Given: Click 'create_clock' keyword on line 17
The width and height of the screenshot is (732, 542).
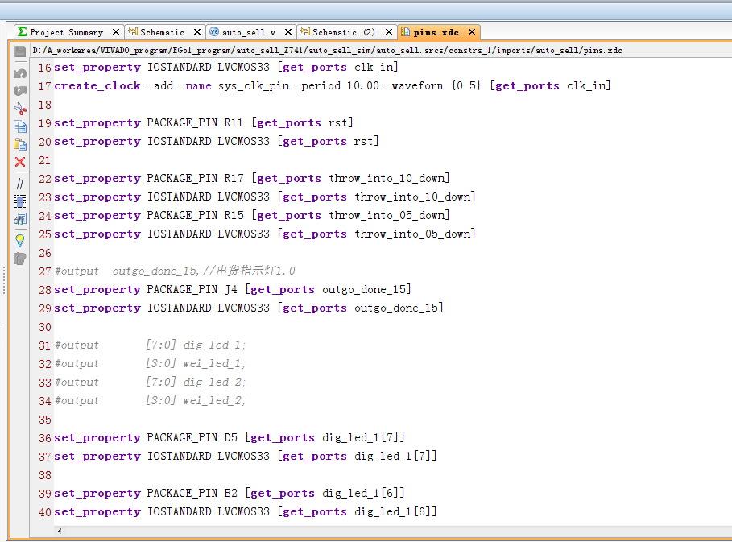Looking at the screenshot, I should click(x=97, y=86).
